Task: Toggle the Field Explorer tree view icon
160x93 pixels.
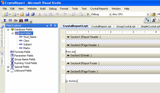Action: coord(148,20)
